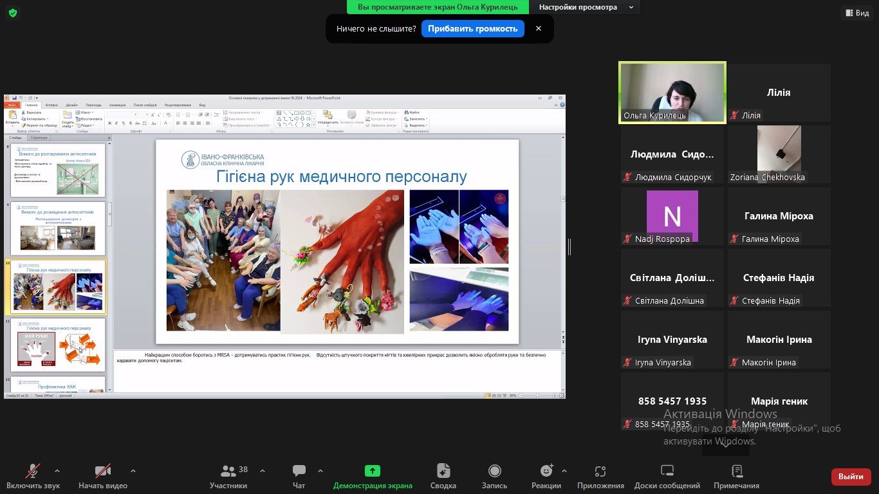Unmute microphone with Включить звук
Viewport: 879px width, 494px height.
click(33, 471)
